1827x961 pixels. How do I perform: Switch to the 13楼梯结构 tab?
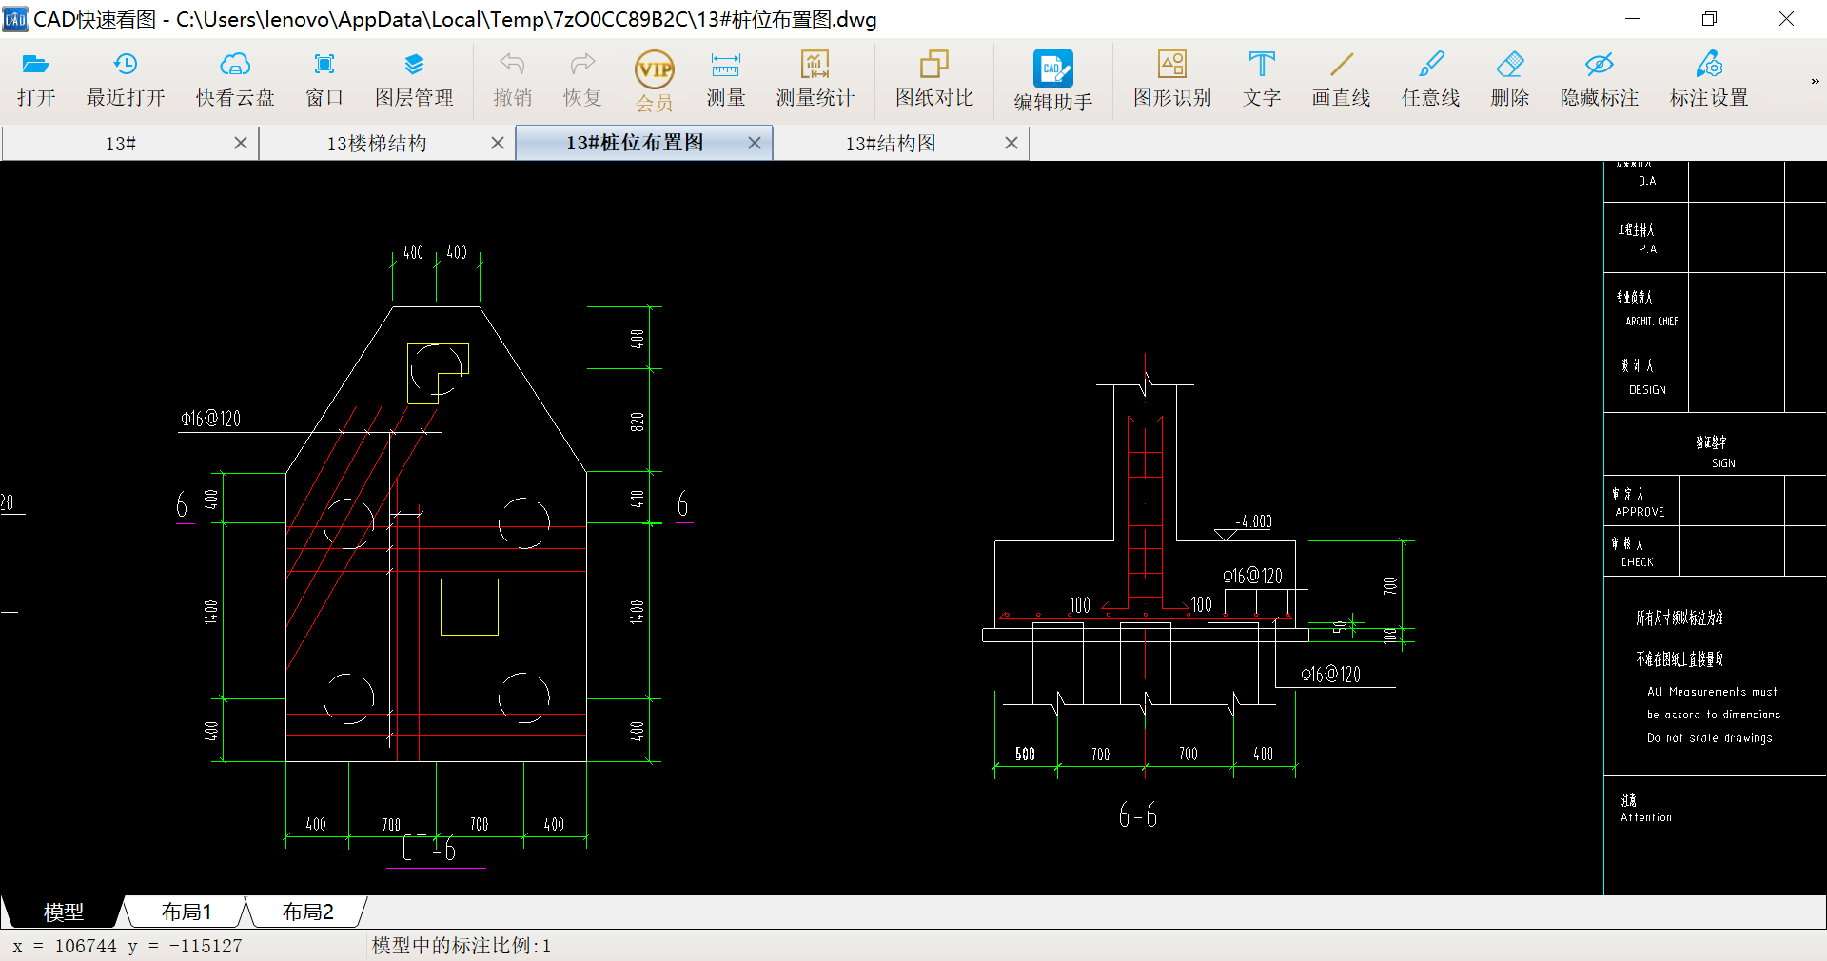(x=377, y=144)
